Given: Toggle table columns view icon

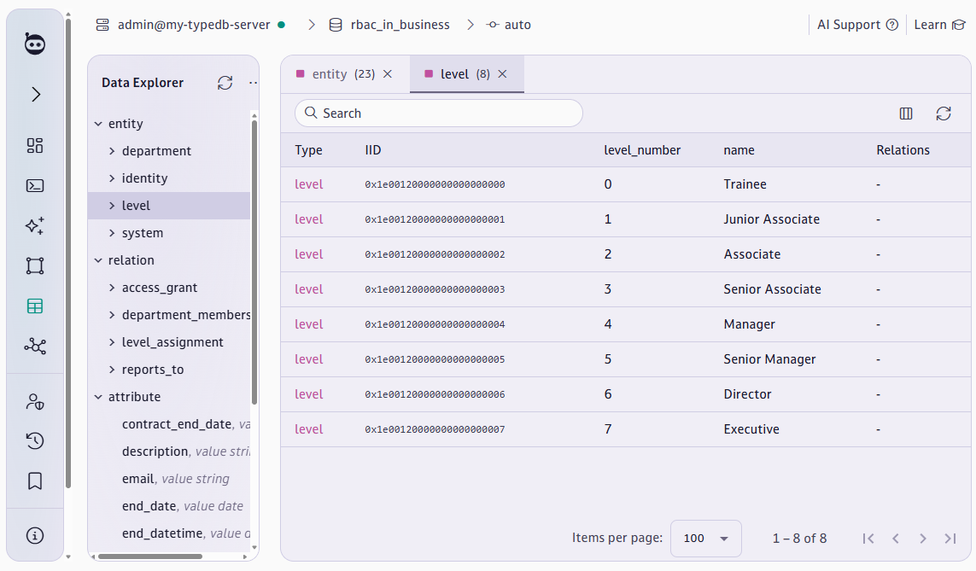Looking at the screenshot, I should coord(906,114).
